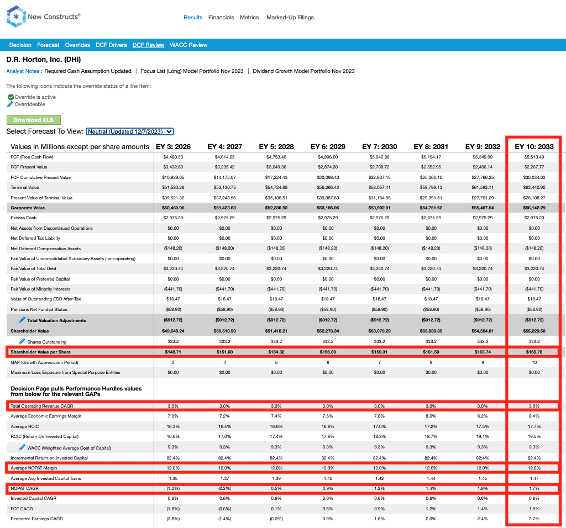Click the Pensions Net Funded Status label
Image resolution: width=566 pixels, height=528 pixels.
point(39,309)
